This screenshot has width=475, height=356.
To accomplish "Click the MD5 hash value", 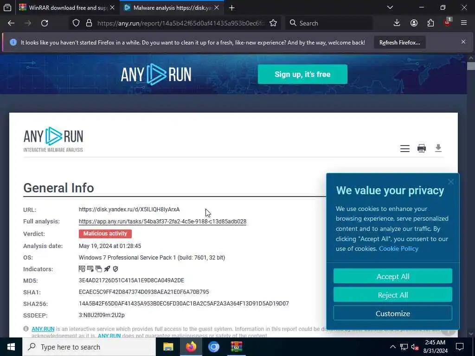I will click(x=131, y=280).
